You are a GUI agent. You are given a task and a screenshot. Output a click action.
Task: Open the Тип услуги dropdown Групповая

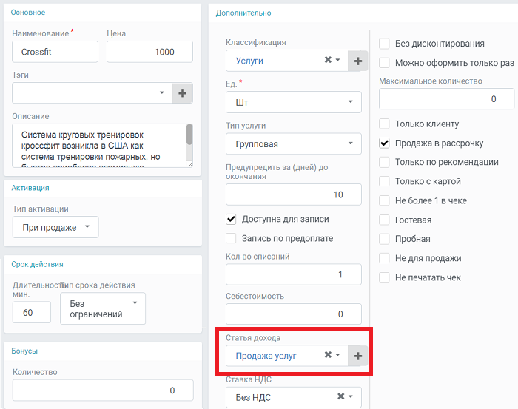point(294,143)
